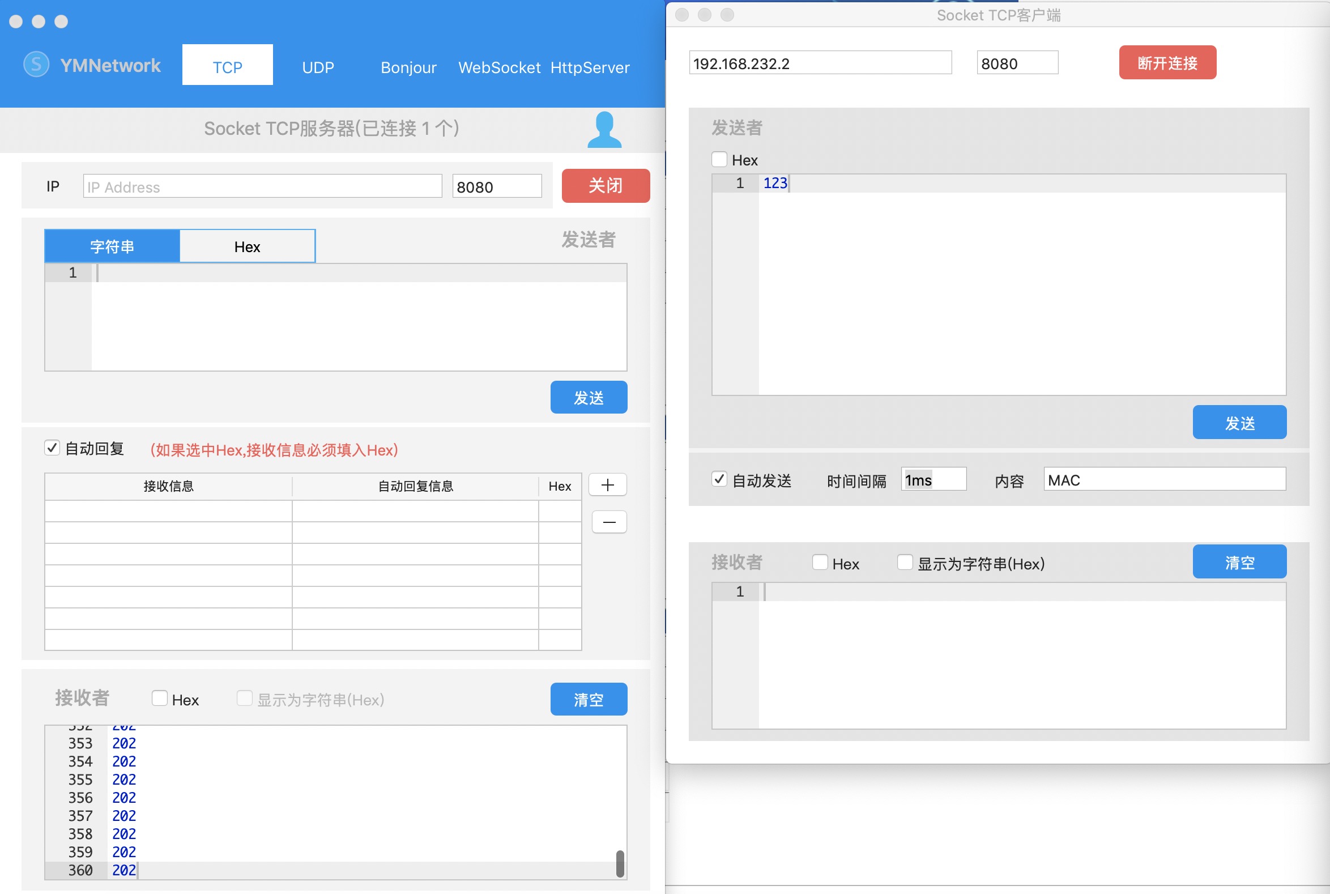Remove an auto-reply row with minus button
This screenshot has height=894, width=1330.
609,522
